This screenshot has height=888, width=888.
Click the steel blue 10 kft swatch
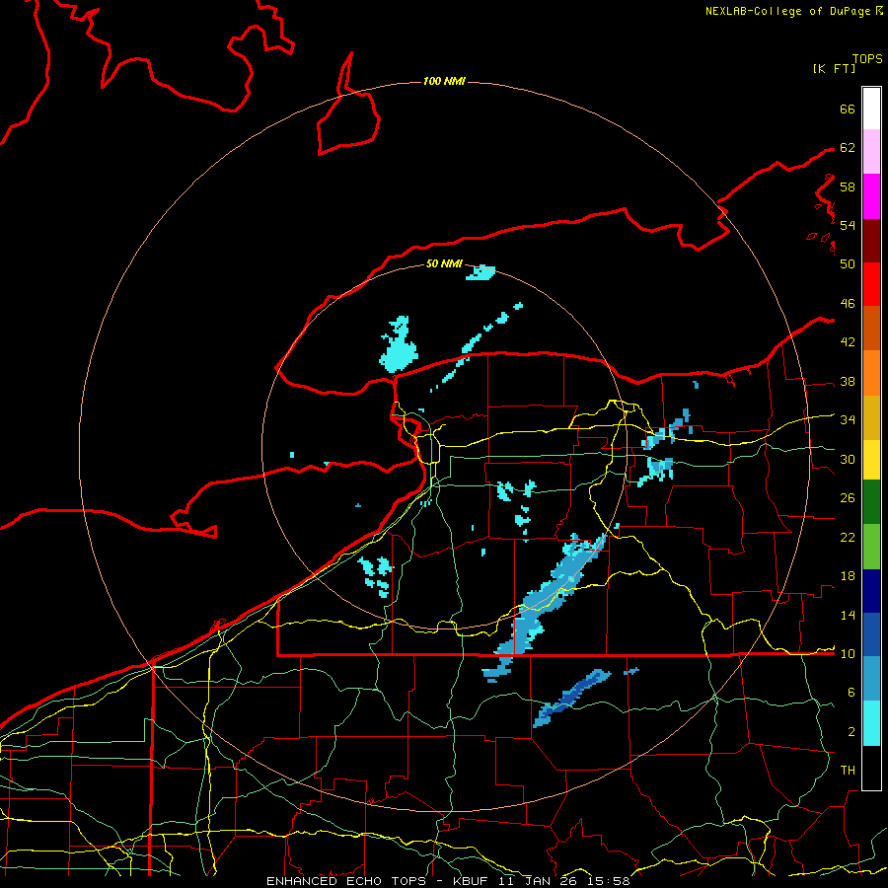click(871, 679)
